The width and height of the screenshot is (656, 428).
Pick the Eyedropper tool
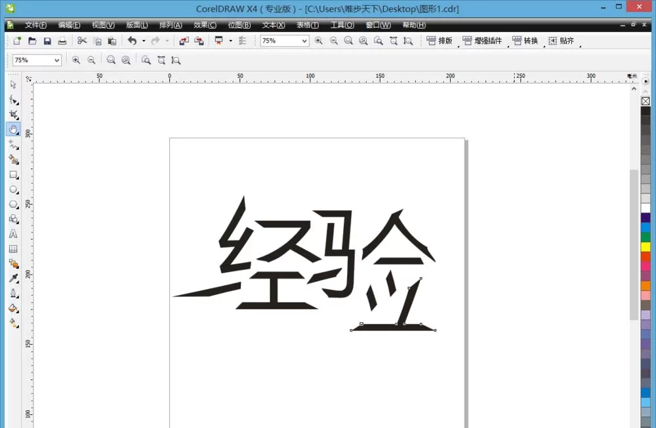[x=13, y=279]
